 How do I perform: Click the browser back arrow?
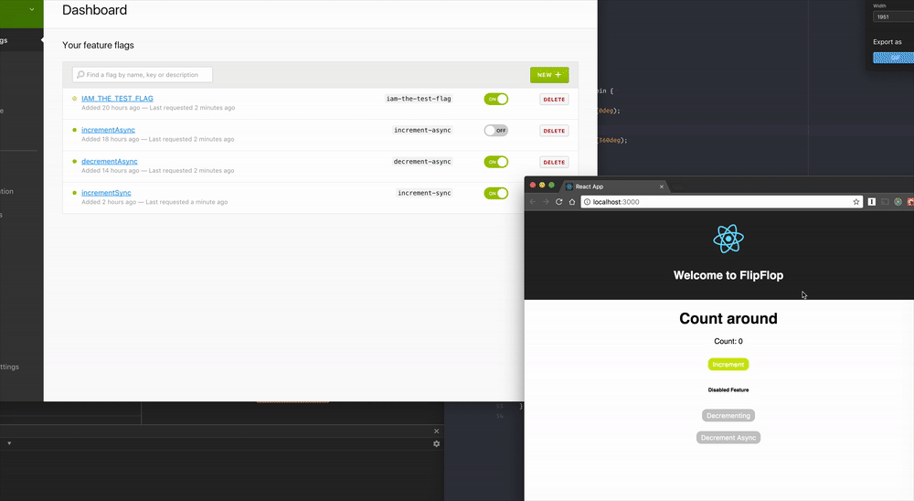(x=533, y=201)
